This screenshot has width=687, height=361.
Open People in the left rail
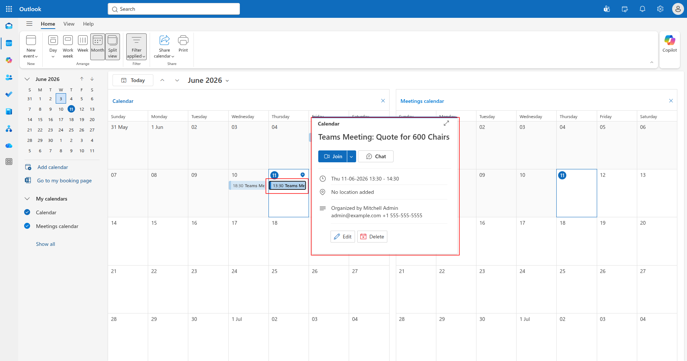[9, 77]
